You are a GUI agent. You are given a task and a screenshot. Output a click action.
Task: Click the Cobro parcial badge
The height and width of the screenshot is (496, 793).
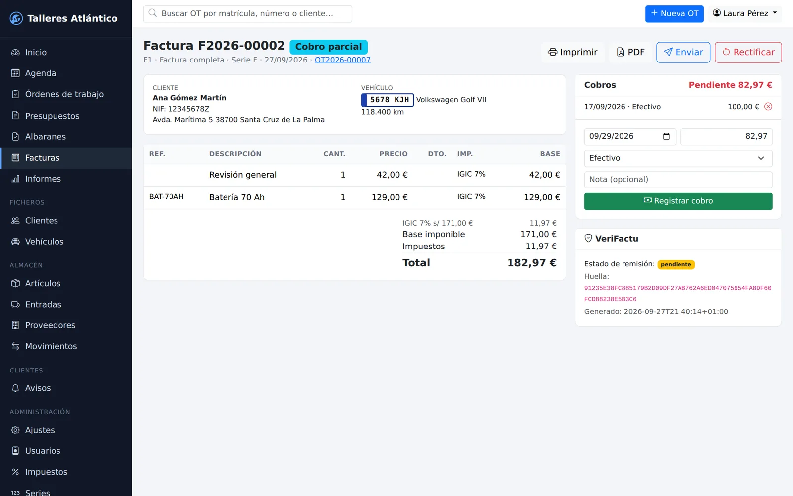[329, 47]
